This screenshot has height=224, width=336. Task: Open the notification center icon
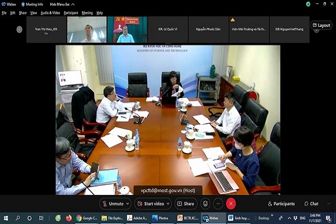click(x=328, y=218)
